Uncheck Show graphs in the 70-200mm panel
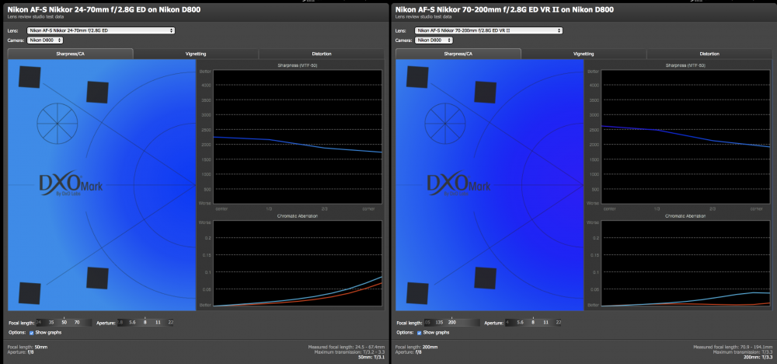The image size is (777, 364). (x=420, y=332)
